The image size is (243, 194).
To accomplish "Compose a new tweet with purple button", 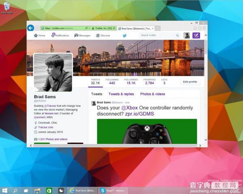I will coord(196,36).
